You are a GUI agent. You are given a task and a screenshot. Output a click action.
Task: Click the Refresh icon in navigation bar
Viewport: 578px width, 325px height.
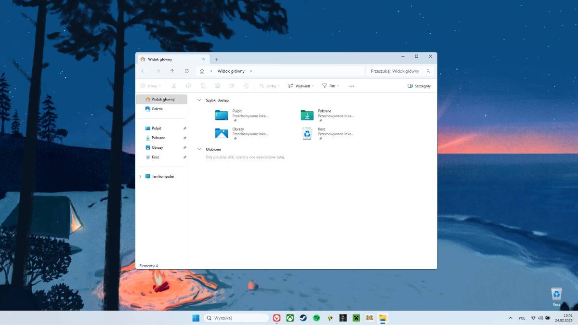(187, 71)
